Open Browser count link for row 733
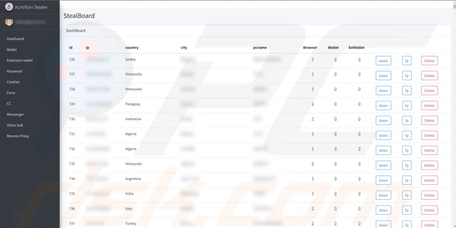The image size is (456, 228). click(313, 164)
